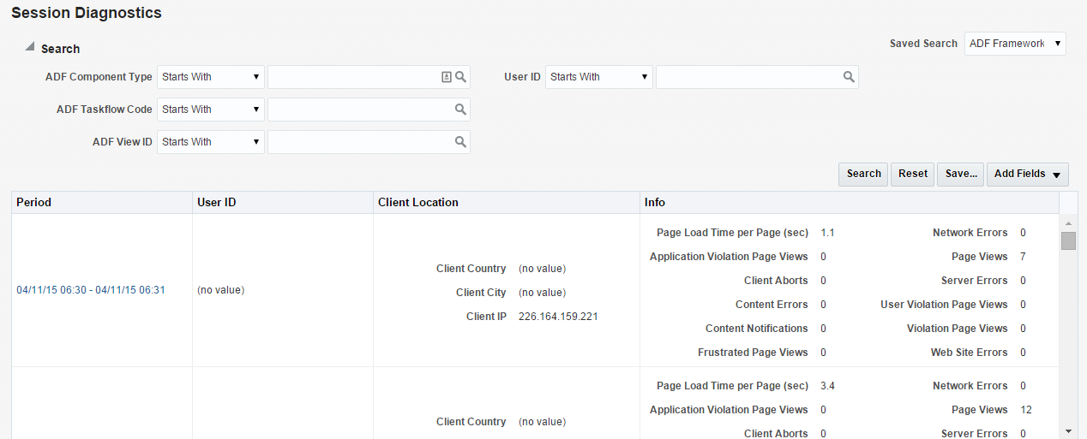Click the 'Web Site Errors' label in first row

(x=969, y=353)
